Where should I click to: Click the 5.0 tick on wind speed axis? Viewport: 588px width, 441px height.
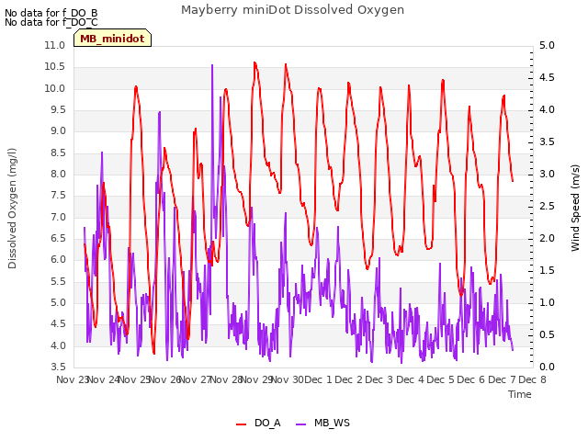(x=547, y=45)
